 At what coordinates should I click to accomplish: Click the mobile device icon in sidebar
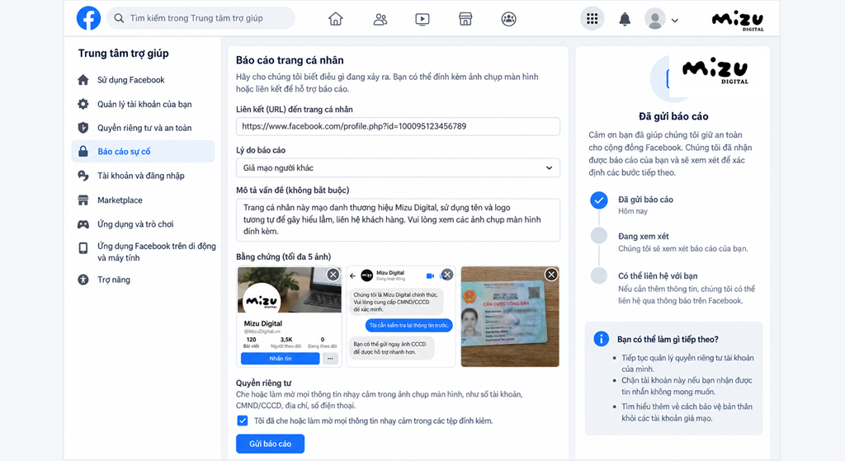coord(83,247)
